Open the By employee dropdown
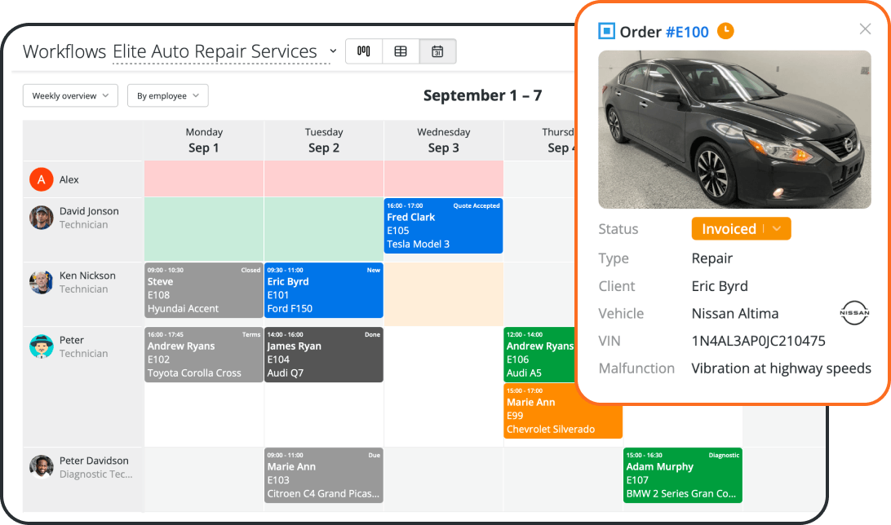This screenshot has width=891, height=525. click(167, 95)
